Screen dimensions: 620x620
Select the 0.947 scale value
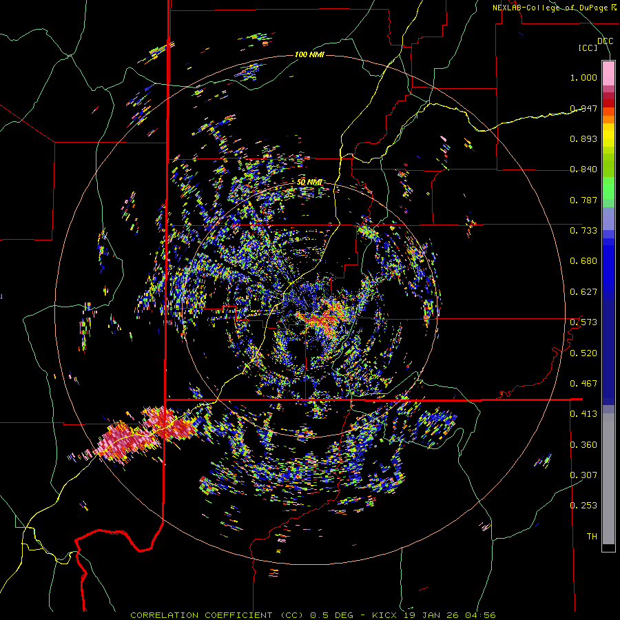pyautogui.click(x=583, y=108)
